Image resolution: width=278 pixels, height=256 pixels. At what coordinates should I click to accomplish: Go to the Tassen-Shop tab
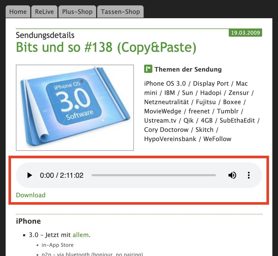pos(120,12)
